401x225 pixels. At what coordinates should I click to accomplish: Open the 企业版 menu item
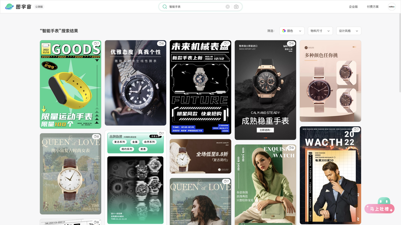coord(353,7)
